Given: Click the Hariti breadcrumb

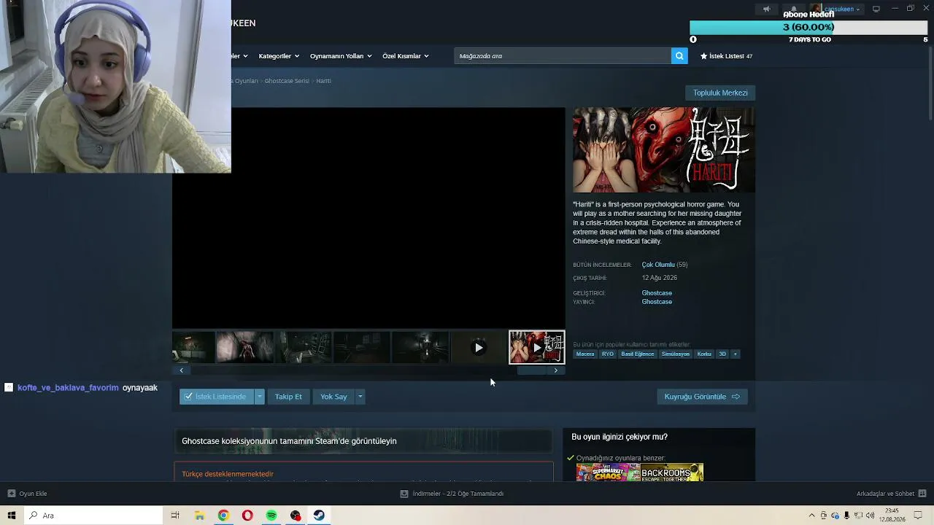Looking at the screenshot, I should 323,81.
